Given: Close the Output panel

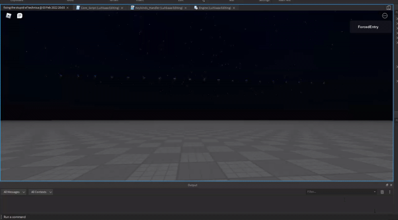Looking at the screenshot, I should coord(391,185).
